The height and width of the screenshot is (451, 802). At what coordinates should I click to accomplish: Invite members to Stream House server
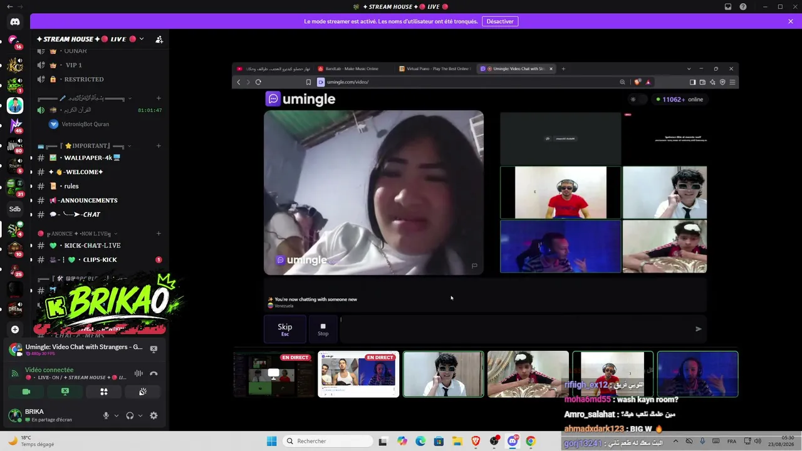[x=159, y=39]
